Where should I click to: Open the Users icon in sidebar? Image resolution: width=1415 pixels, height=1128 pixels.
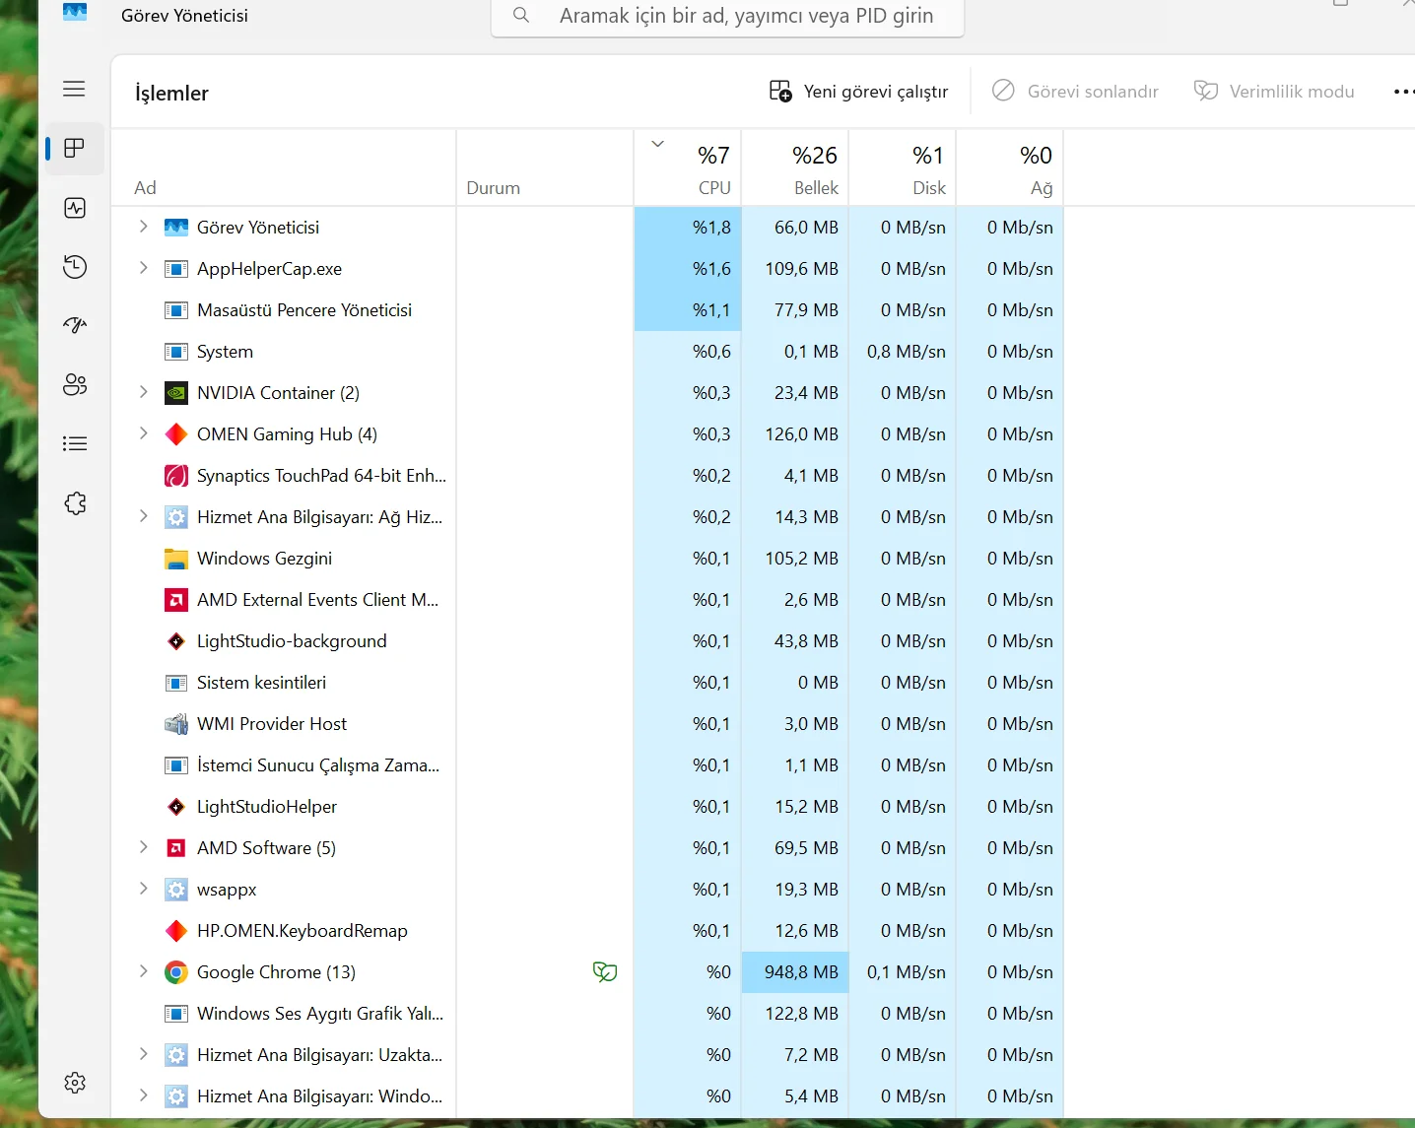click(x=75, y=384)
